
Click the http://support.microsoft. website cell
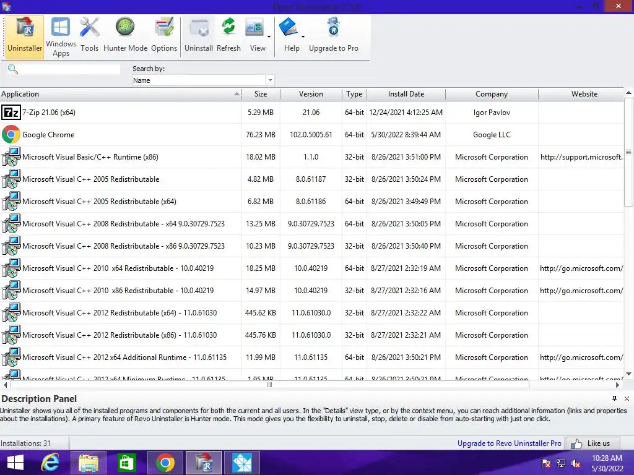coord(581,156)
